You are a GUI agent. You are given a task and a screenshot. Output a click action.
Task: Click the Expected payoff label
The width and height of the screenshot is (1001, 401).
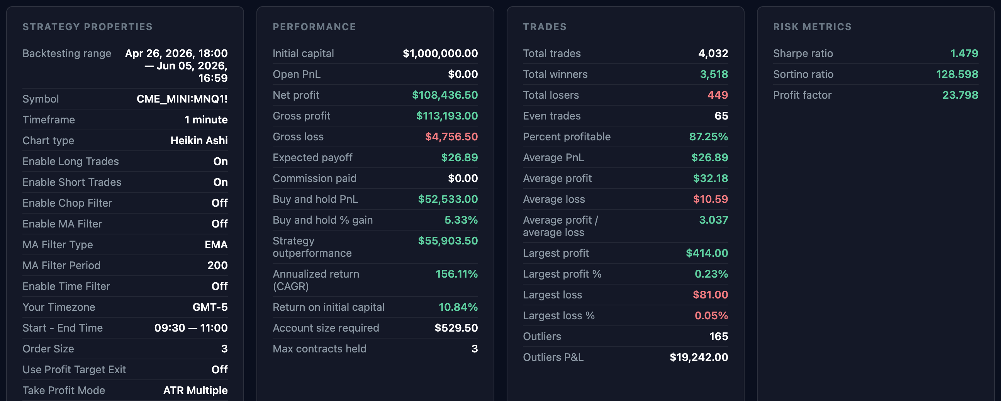[312, 157]
